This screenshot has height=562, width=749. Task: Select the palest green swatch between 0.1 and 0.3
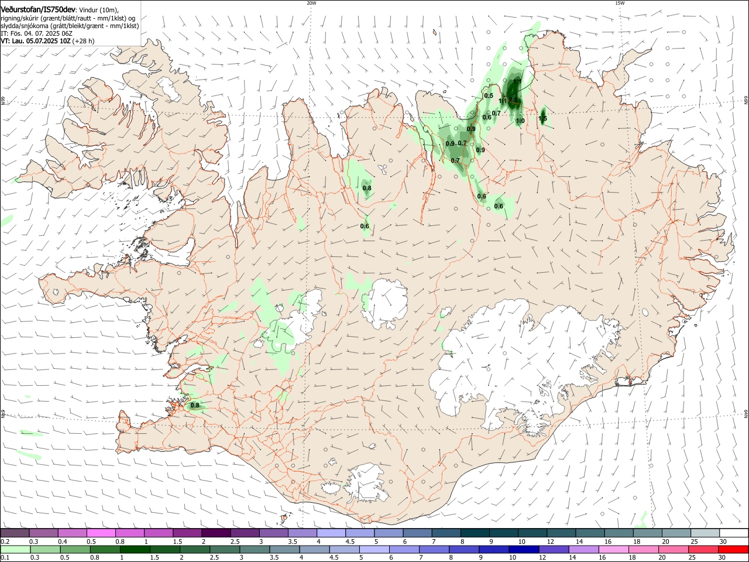(15, 550)
